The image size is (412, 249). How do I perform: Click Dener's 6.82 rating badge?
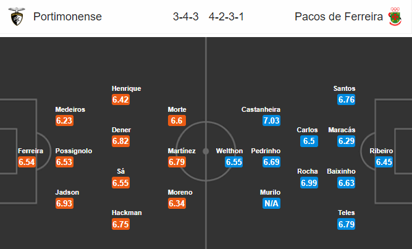coord(120,141)
